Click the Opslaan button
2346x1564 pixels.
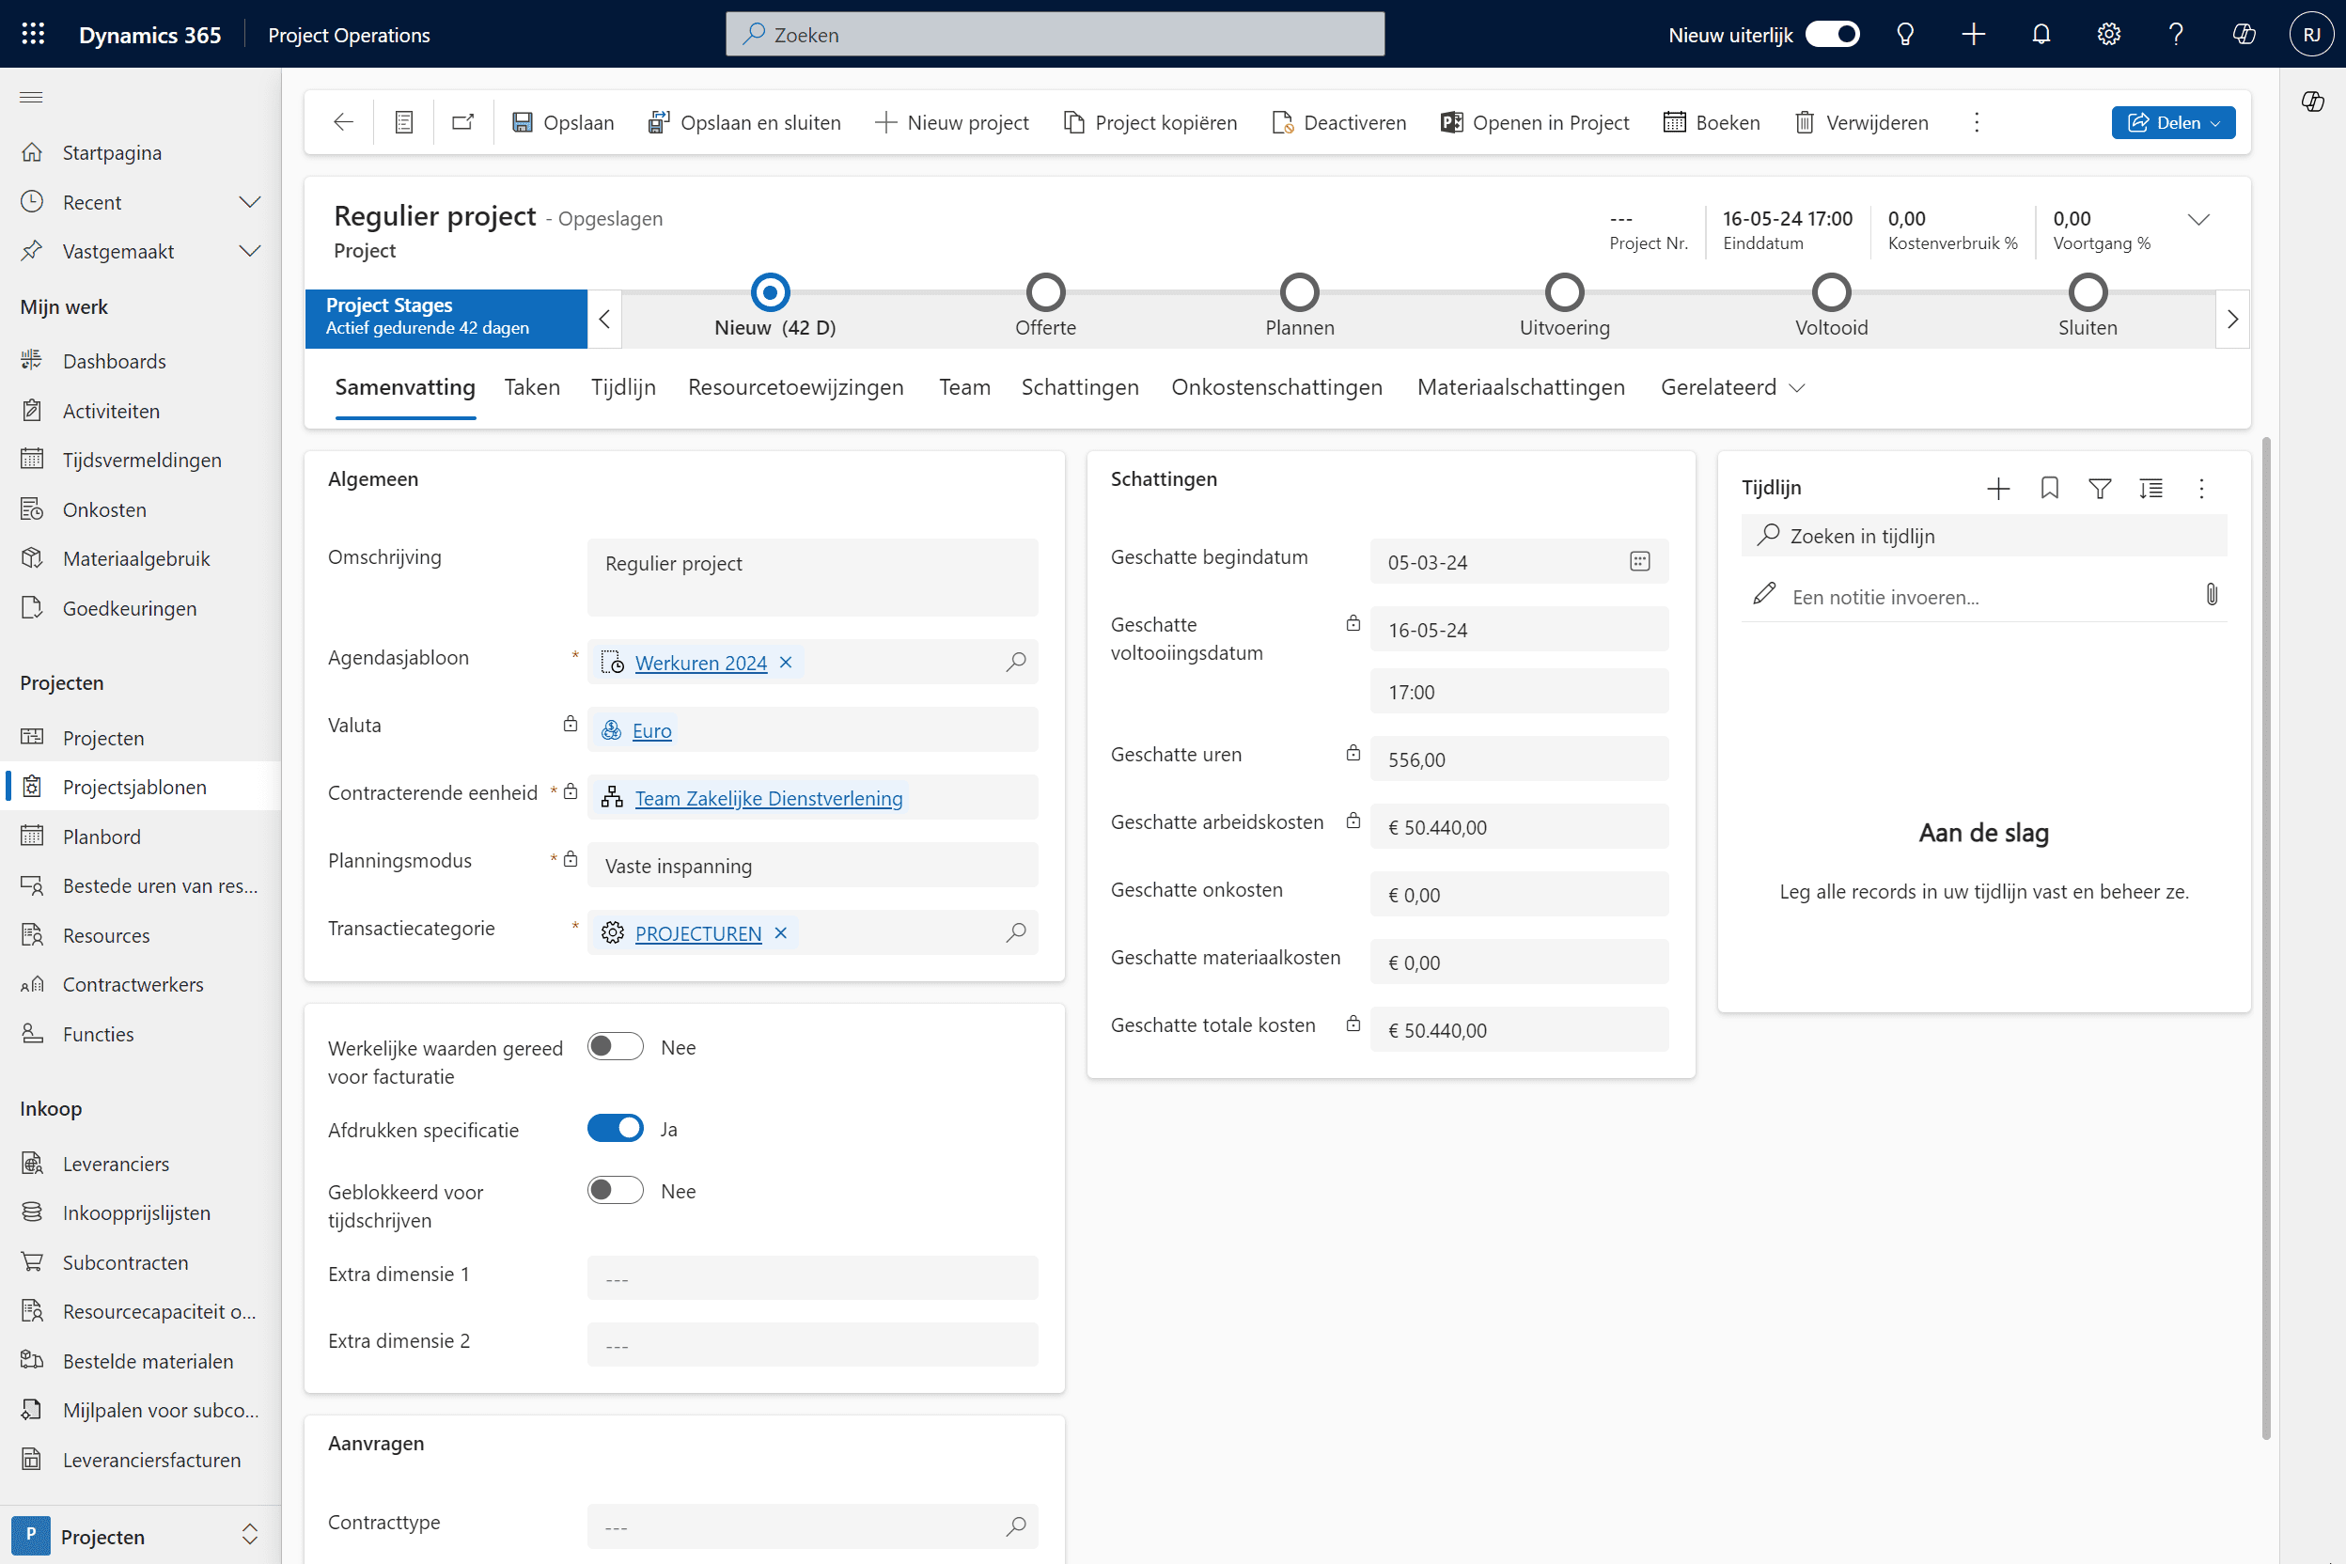click(x=564, y=121)
